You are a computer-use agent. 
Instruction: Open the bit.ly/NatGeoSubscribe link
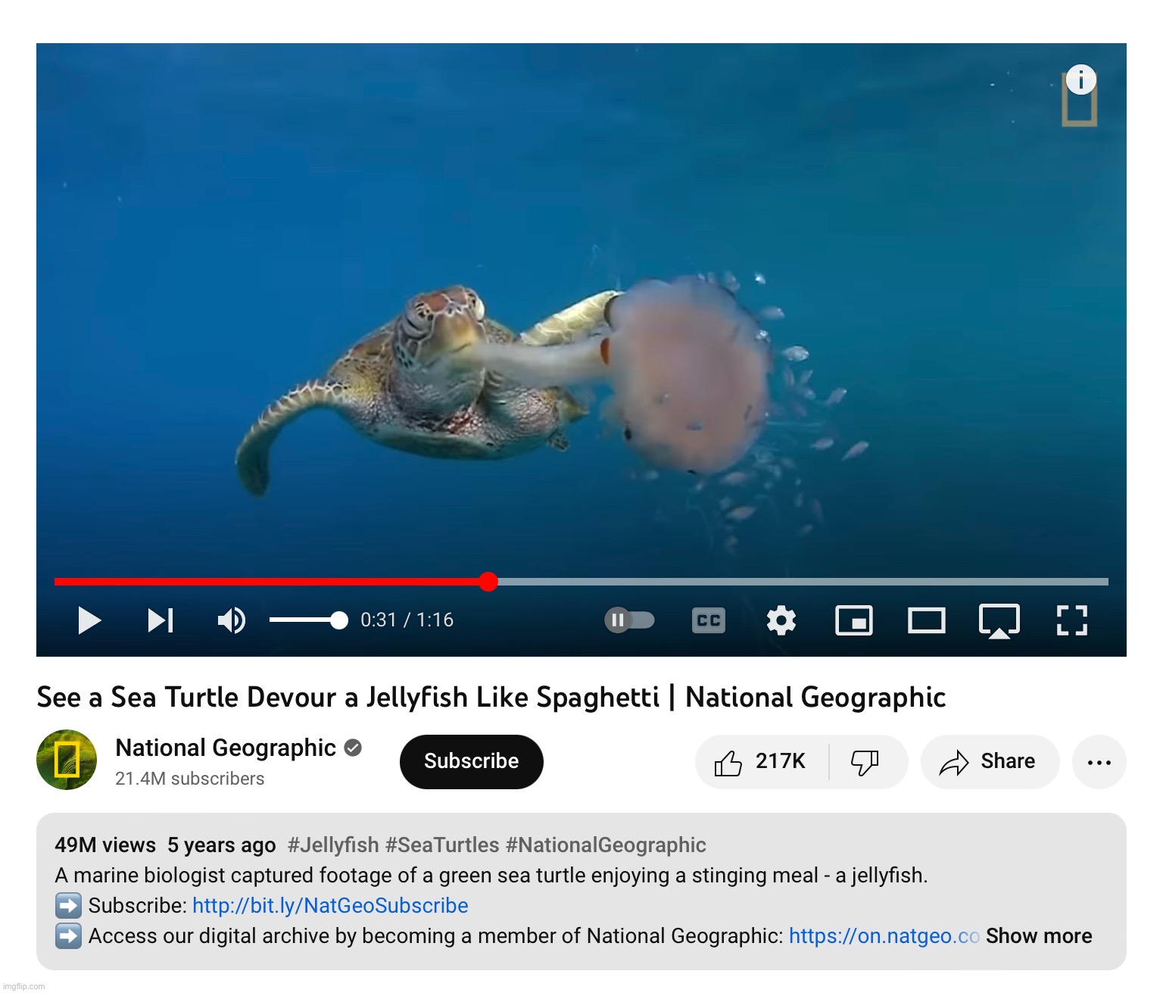(x=330, y=905)
